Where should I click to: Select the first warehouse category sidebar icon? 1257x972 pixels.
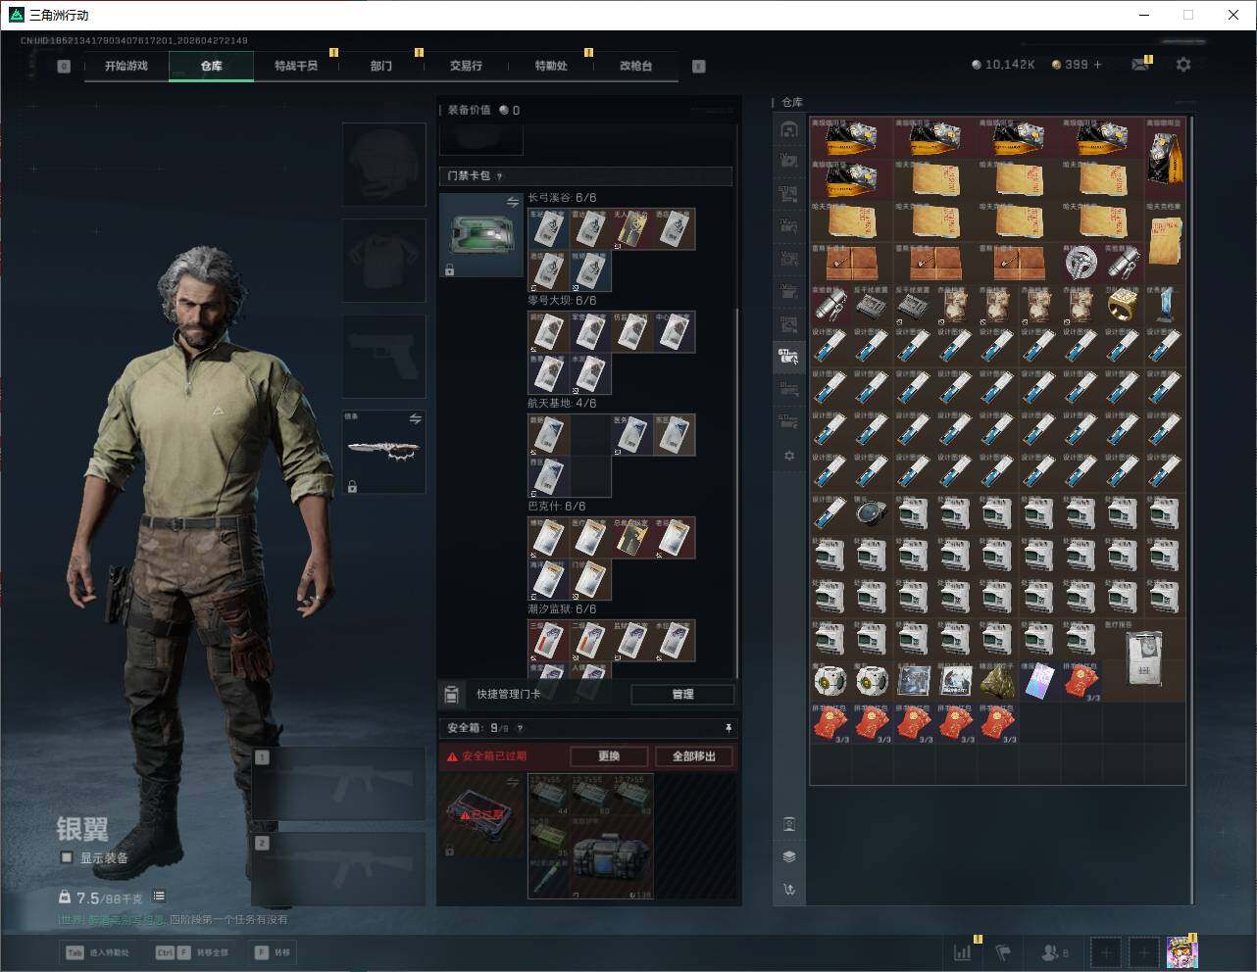[x=789, y=129]
